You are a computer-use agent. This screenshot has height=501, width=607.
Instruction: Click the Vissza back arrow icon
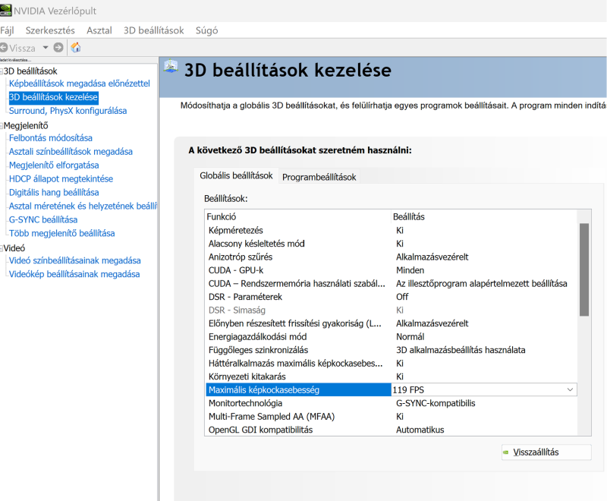click(4, 48)
